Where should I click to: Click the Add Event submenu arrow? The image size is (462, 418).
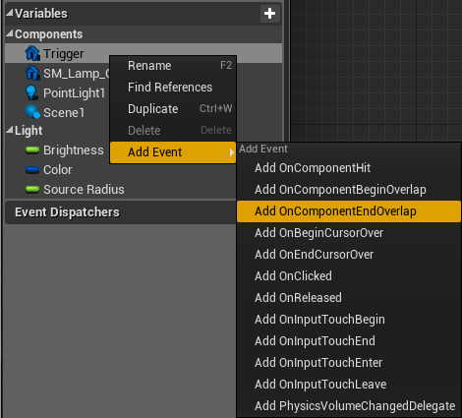232,152
